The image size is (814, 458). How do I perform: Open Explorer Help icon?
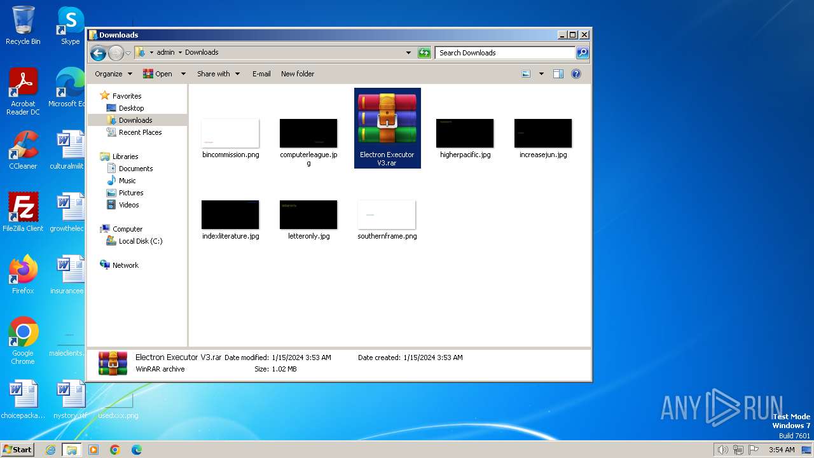576,74
